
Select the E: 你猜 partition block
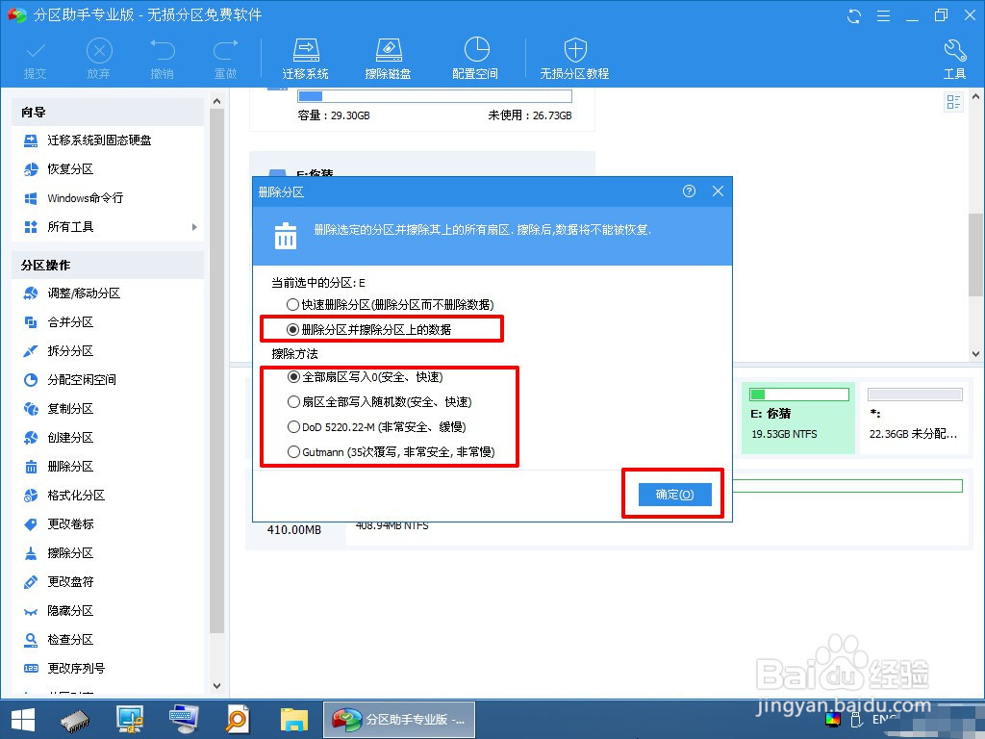click(x=798, y=418)
